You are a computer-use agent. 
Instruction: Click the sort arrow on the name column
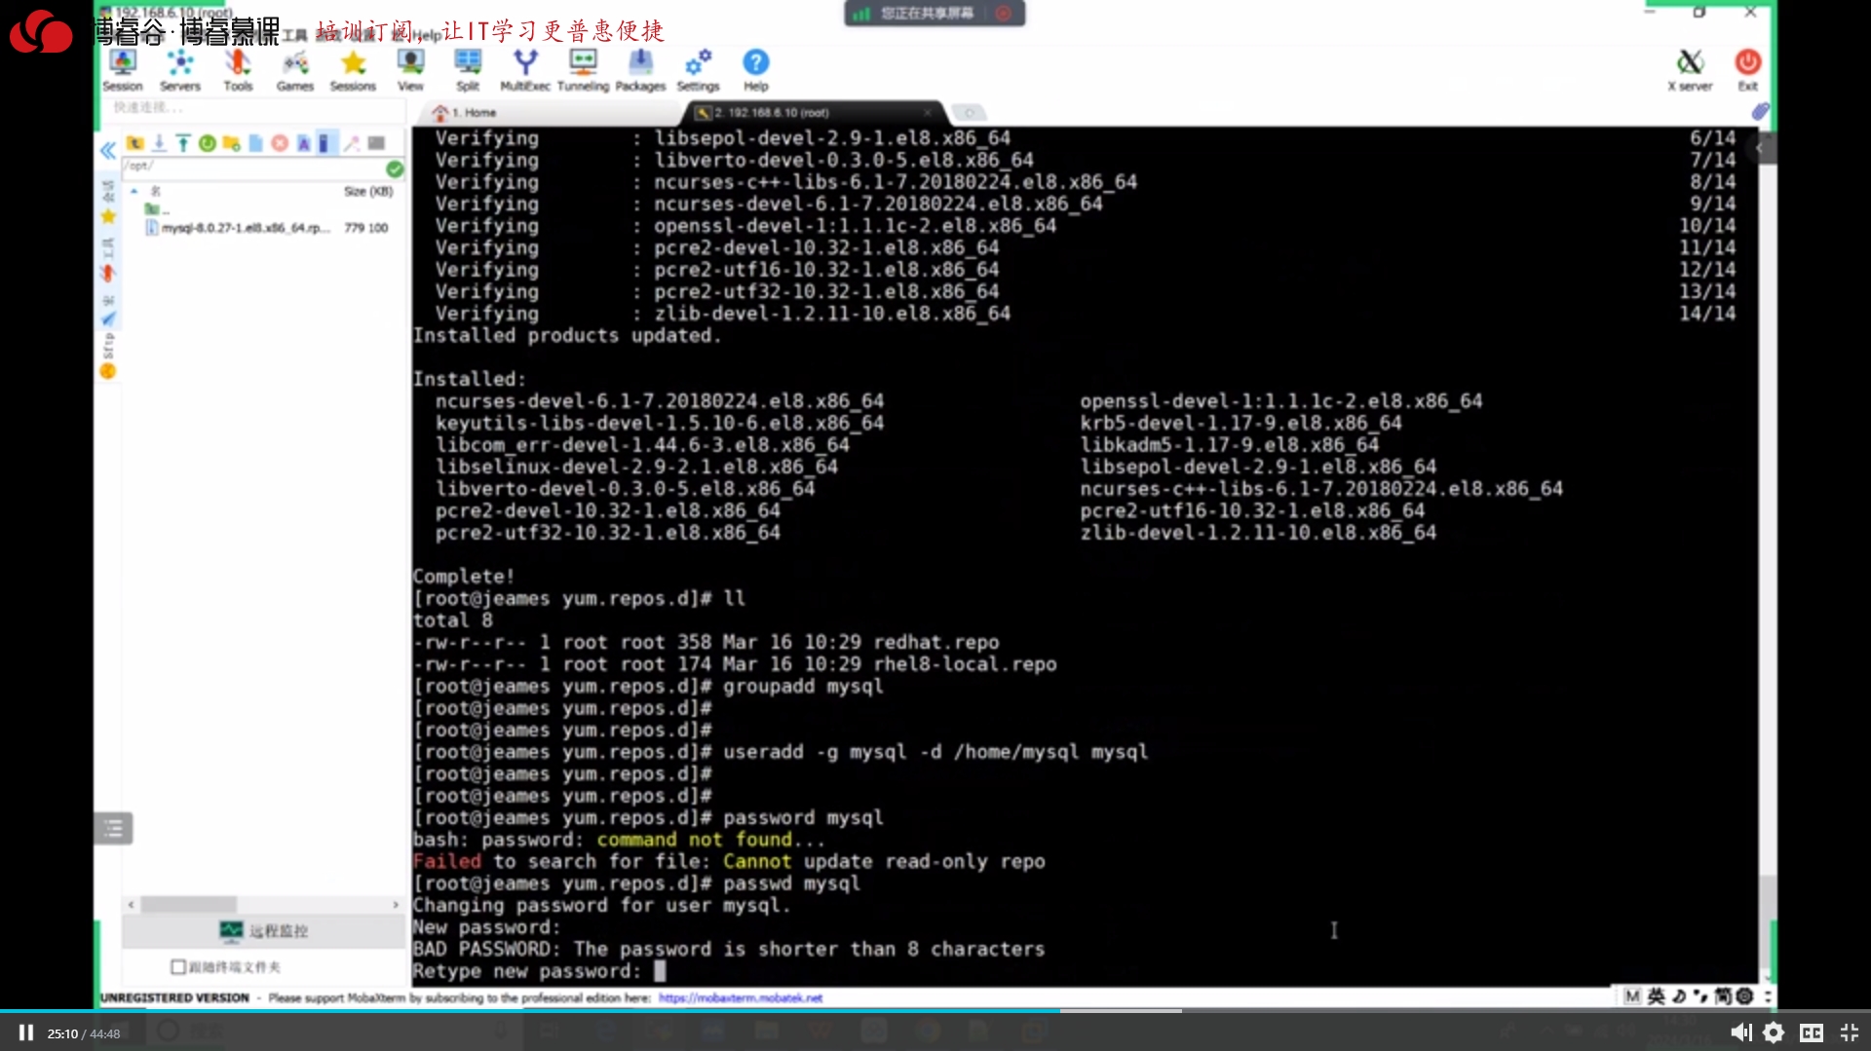134,191
